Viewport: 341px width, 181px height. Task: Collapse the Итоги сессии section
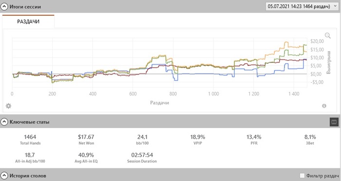click(x=4, y=6)
